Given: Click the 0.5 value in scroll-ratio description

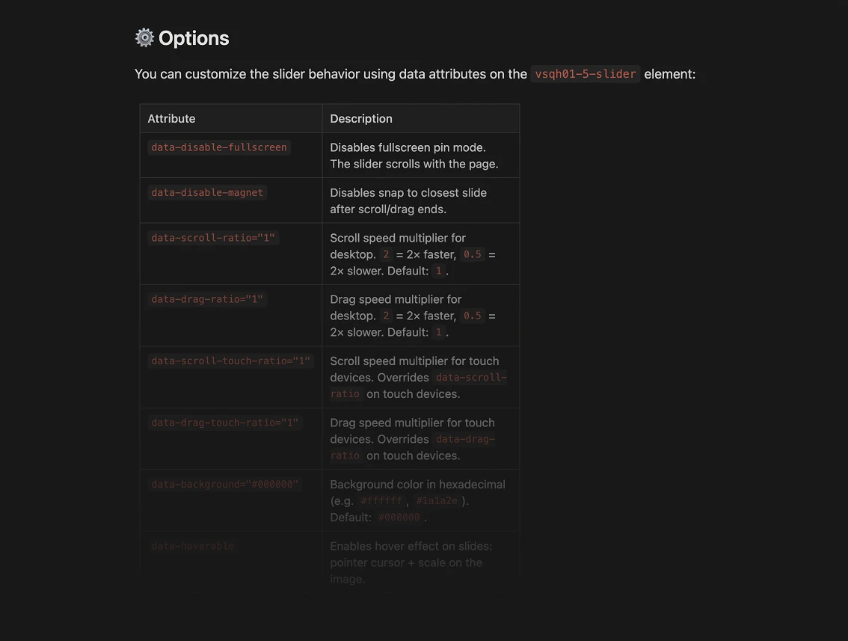Looking at the screenshot, I should click(x=472, y=254).
